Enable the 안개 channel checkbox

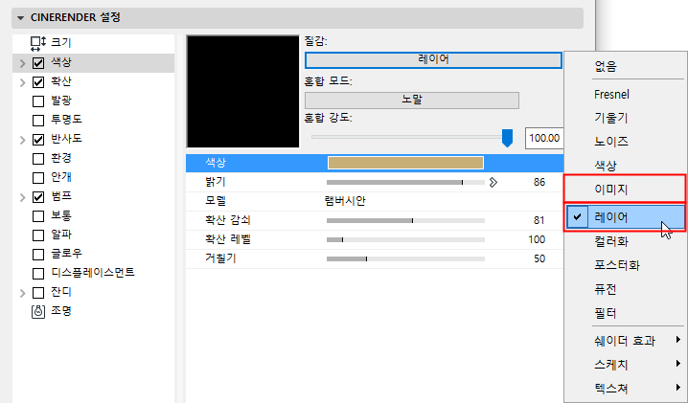tap(38, 178)
